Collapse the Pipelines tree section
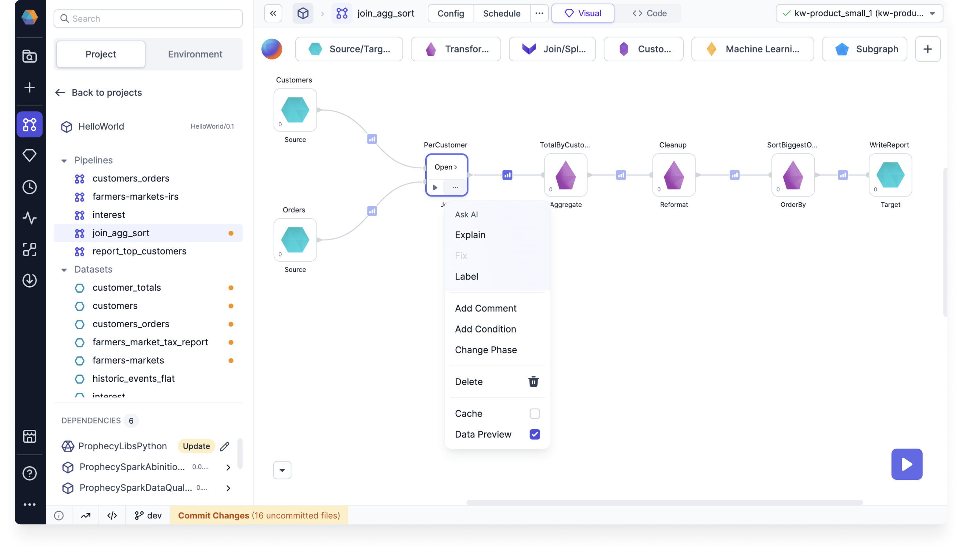 tap(64, 161)
